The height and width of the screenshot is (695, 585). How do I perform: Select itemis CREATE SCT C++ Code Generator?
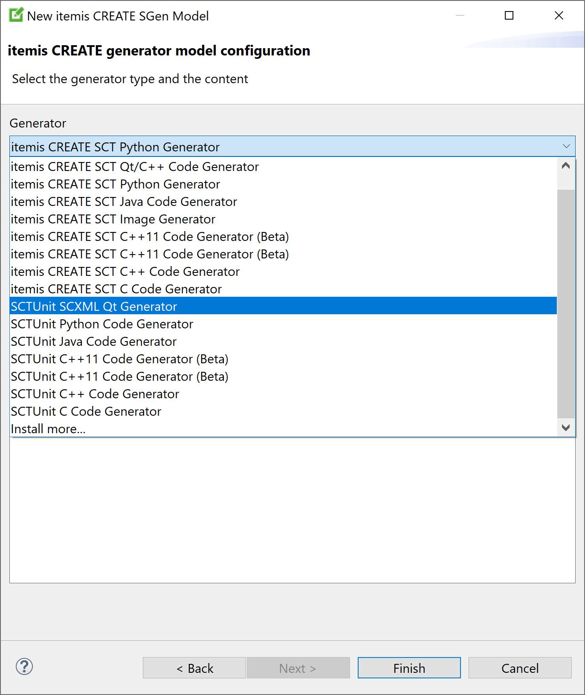[283, 272]
